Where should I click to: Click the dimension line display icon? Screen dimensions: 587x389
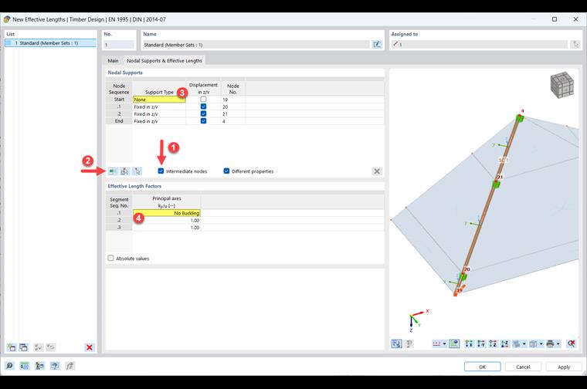tap(436, 343)
